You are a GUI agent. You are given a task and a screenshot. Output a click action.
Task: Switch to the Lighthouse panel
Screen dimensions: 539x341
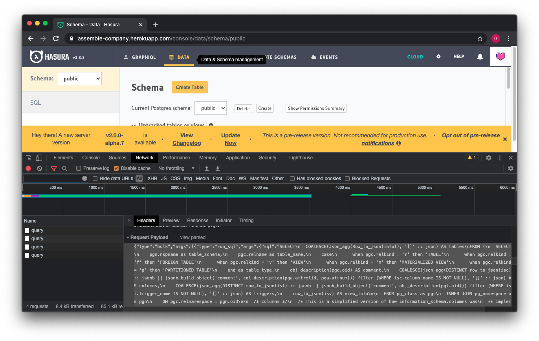tap(301, 158)
